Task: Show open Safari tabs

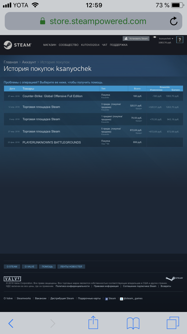Action: 173,323
